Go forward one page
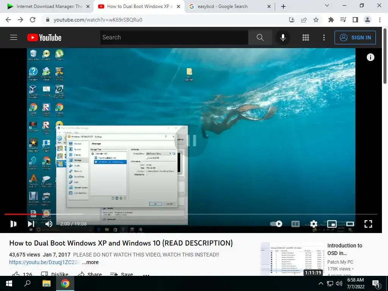The width and height of the screenshot is (388, 291). pyautogui.click(x=20, y=20)
